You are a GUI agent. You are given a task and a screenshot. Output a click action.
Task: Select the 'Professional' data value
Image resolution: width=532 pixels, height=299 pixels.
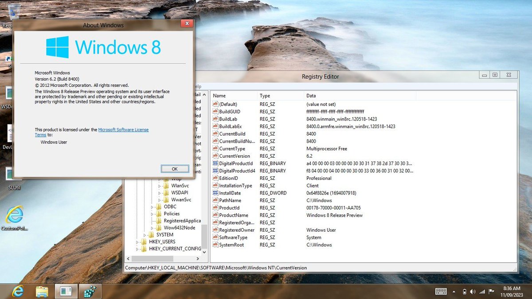319,178
